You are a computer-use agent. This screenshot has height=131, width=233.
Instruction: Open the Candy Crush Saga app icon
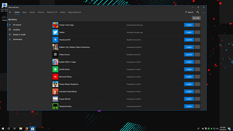coord(55,25)
